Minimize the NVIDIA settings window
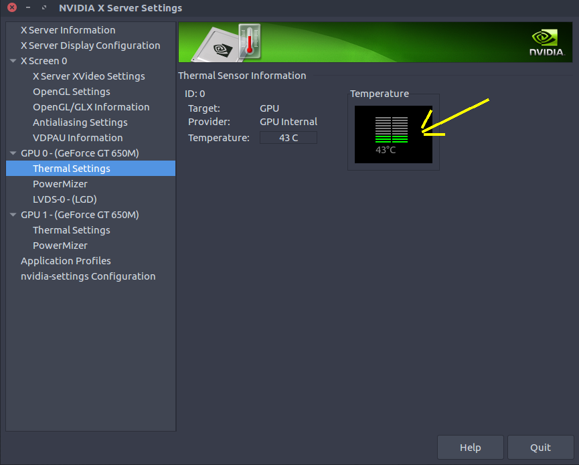 click(x=28, y=7)
